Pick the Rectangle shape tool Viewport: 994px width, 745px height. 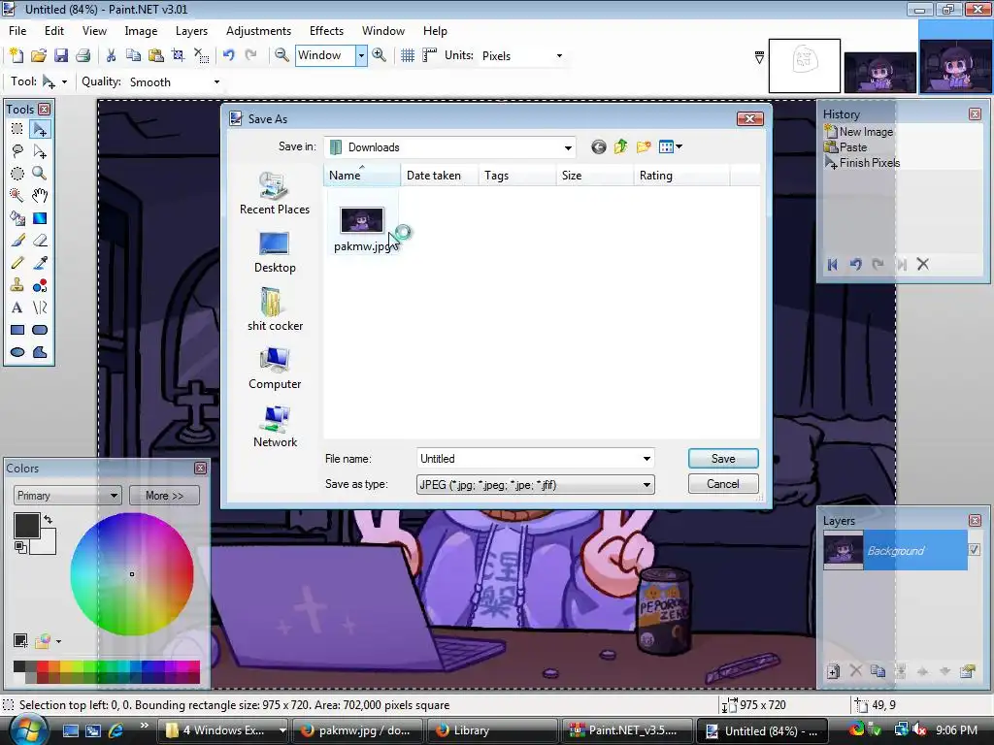[17, 330]
